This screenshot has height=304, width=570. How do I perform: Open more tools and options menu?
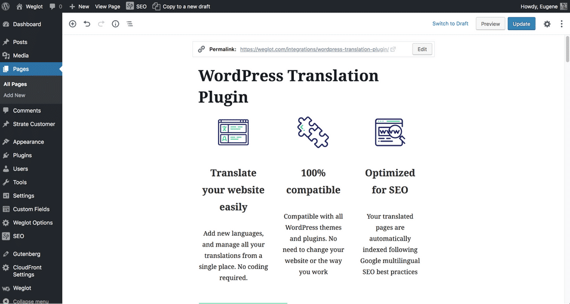(x=561, y=24)
